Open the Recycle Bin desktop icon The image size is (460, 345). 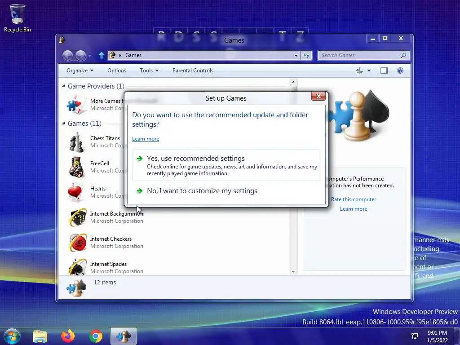(17, 18)
